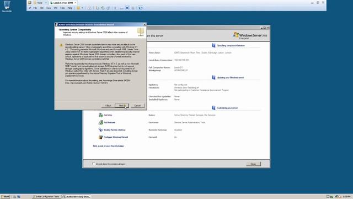Click the warning icon in the wizard

(61, 45)
